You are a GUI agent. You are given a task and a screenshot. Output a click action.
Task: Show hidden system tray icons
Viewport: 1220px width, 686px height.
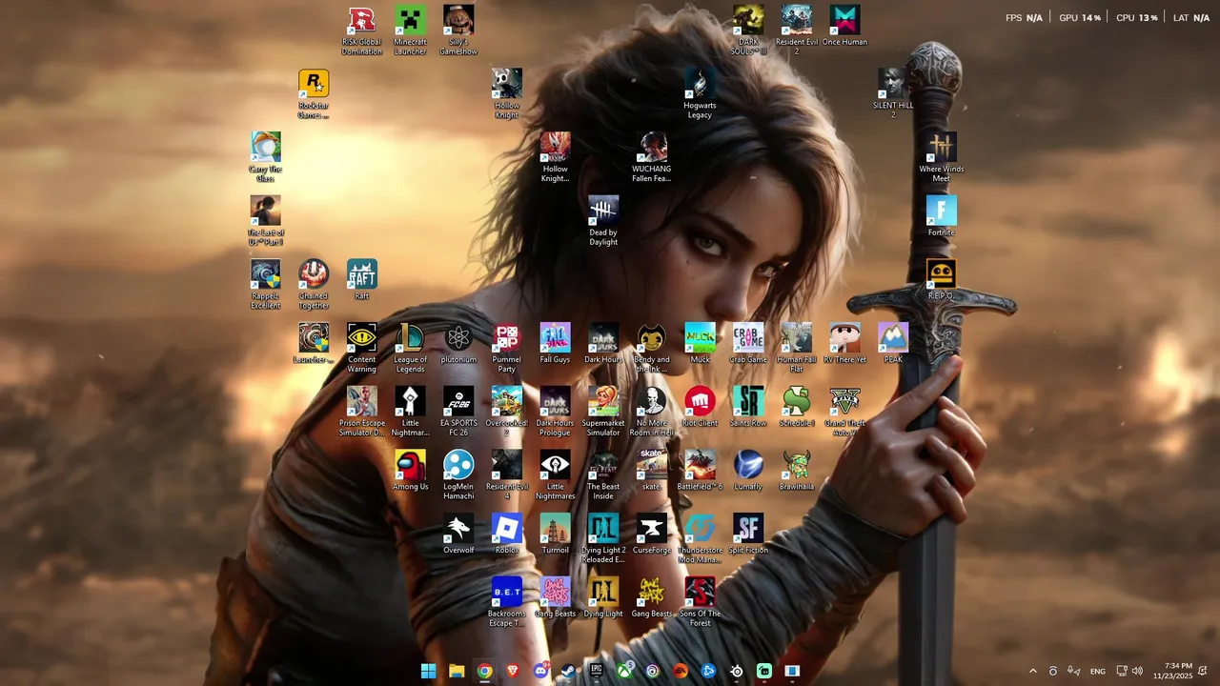[1032, 671]
